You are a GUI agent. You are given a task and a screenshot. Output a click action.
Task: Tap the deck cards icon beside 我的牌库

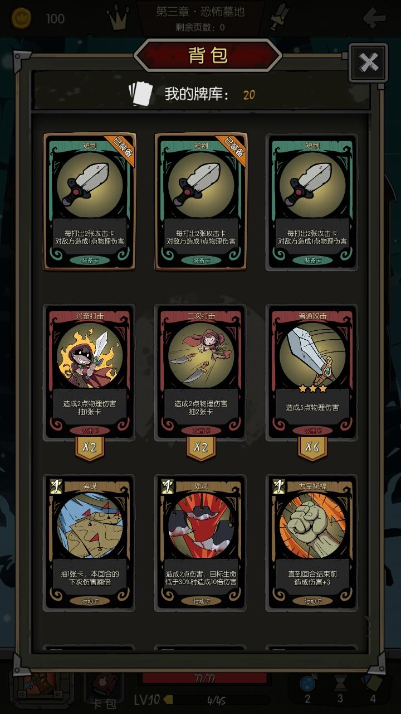[x=140, y=94]
